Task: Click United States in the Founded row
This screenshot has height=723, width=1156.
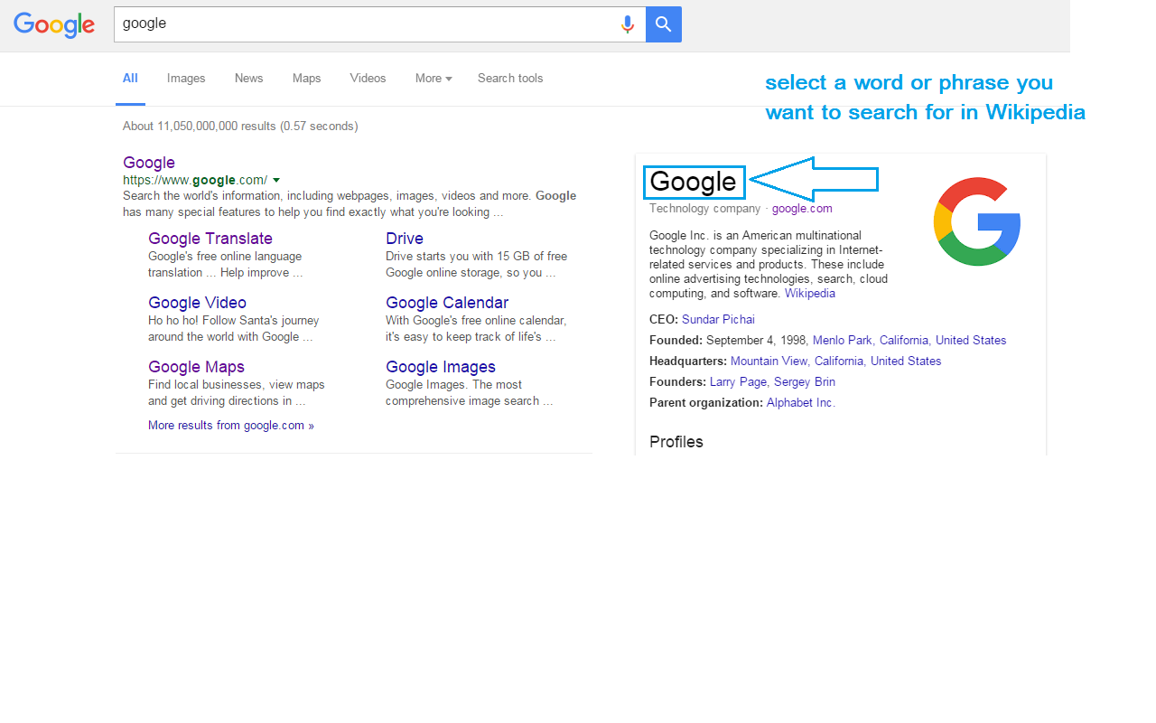Action: point(971,341)
